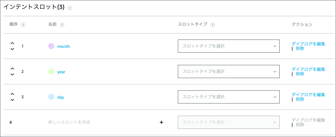
Task: Click purple color dot of month slot
Action: point(51,46)
